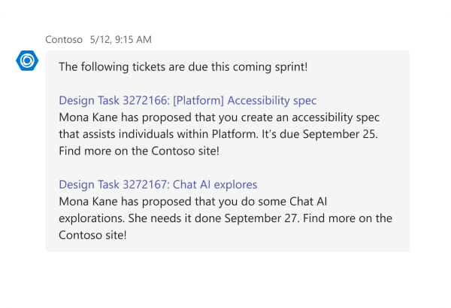Open the Design Task 3272166 Accessibility spec link
This screenshot has width=451, height=308.
click(x=187, y=101)
